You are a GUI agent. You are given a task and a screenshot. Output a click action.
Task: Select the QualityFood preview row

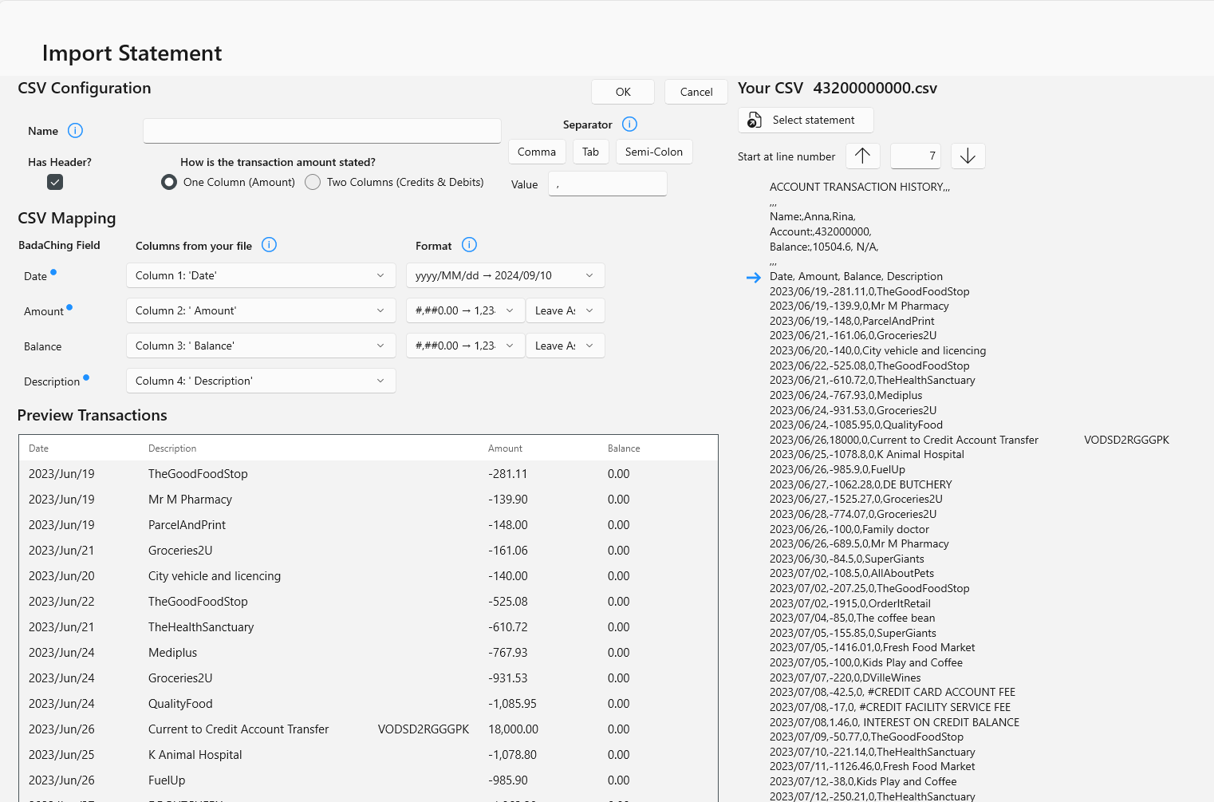point(369,704)
